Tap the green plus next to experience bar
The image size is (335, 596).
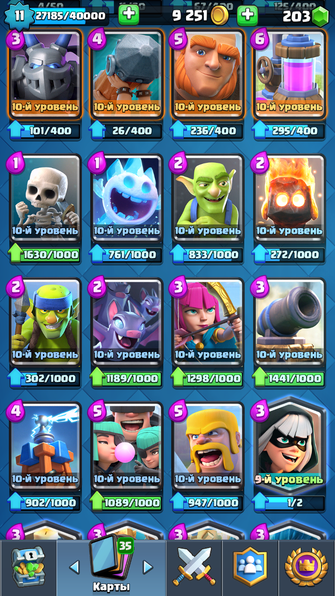point(129,15)
